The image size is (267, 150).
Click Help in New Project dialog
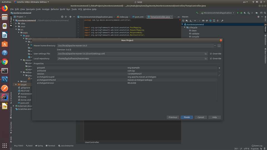(x=214, y=117)
